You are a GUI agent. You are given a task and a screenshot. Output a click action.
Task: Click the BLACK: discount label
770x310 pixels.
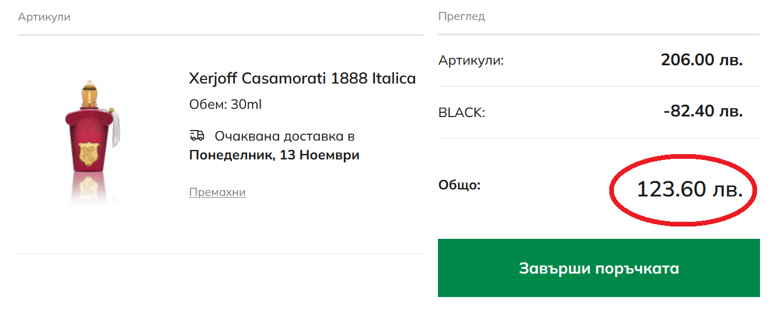[462, 112]
